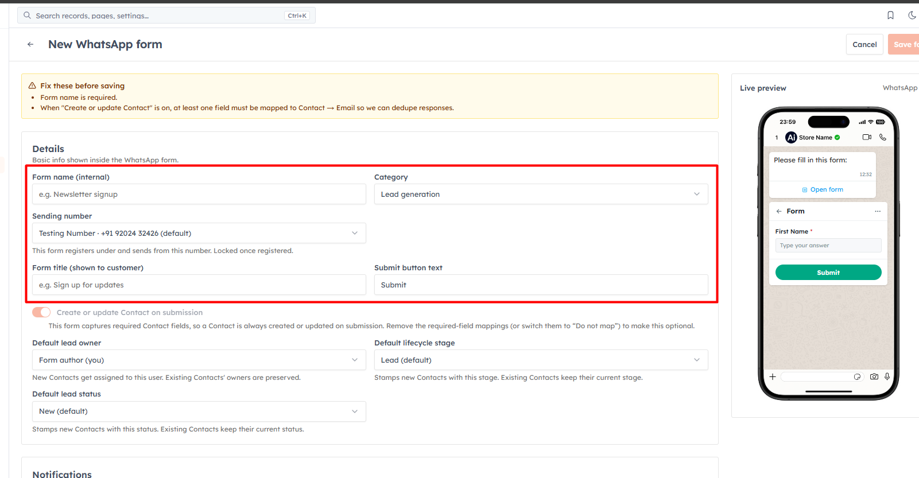Open the three-dot menu in preview Form header

[878, 211]
